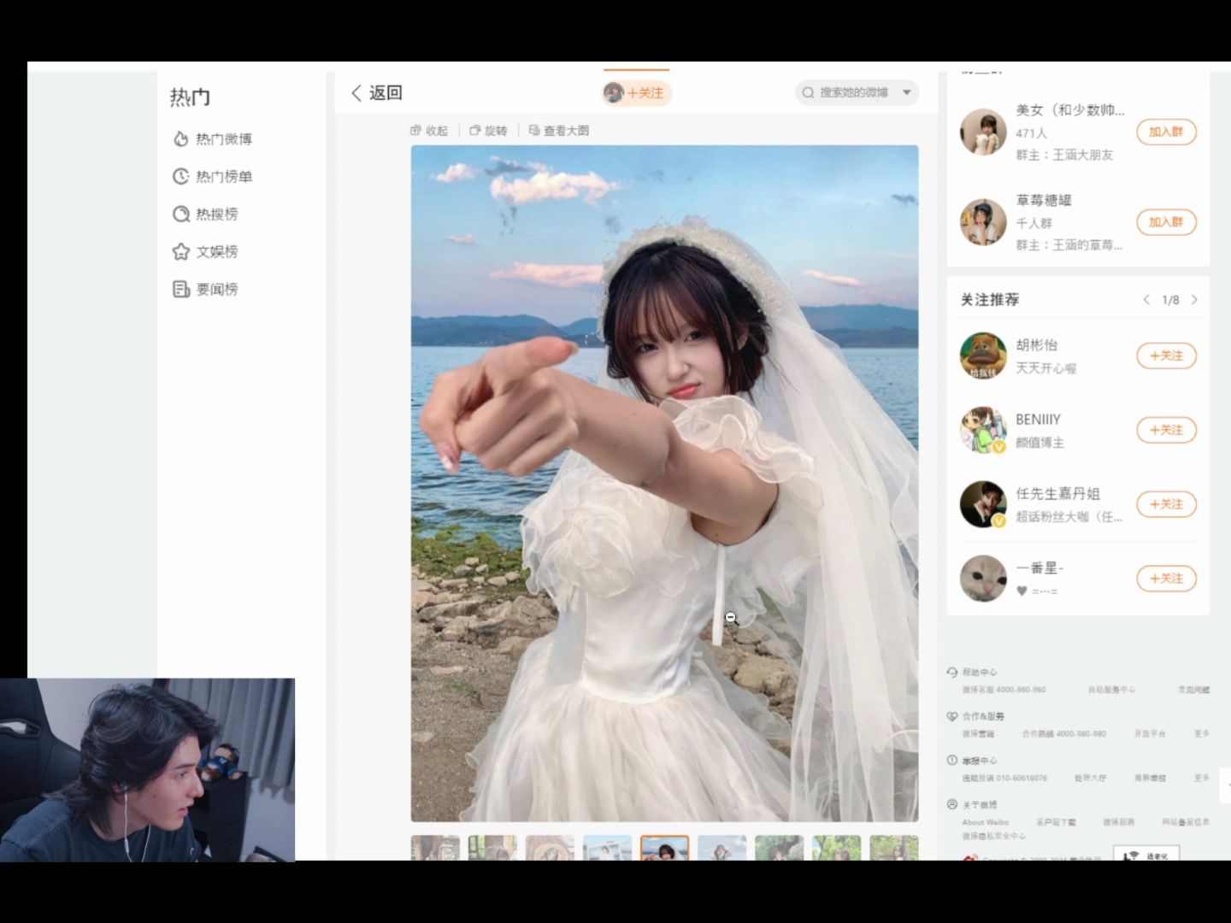This screenshot has width=1231, height=923.
Task: Open the 热搜榜 list
Action: coord(205,214)
